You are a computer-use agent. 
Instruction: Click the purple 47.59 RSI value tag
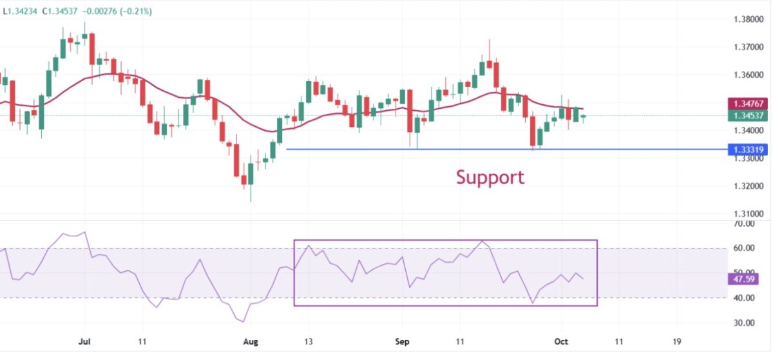(743, 279)
